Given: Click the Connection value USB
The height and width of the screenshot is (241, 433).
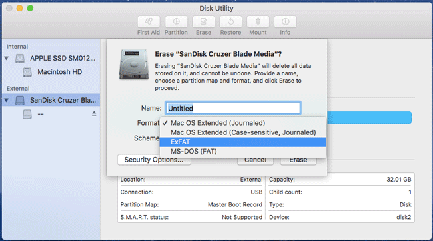Looking at the screenshot, I should (x=256, y=192).
